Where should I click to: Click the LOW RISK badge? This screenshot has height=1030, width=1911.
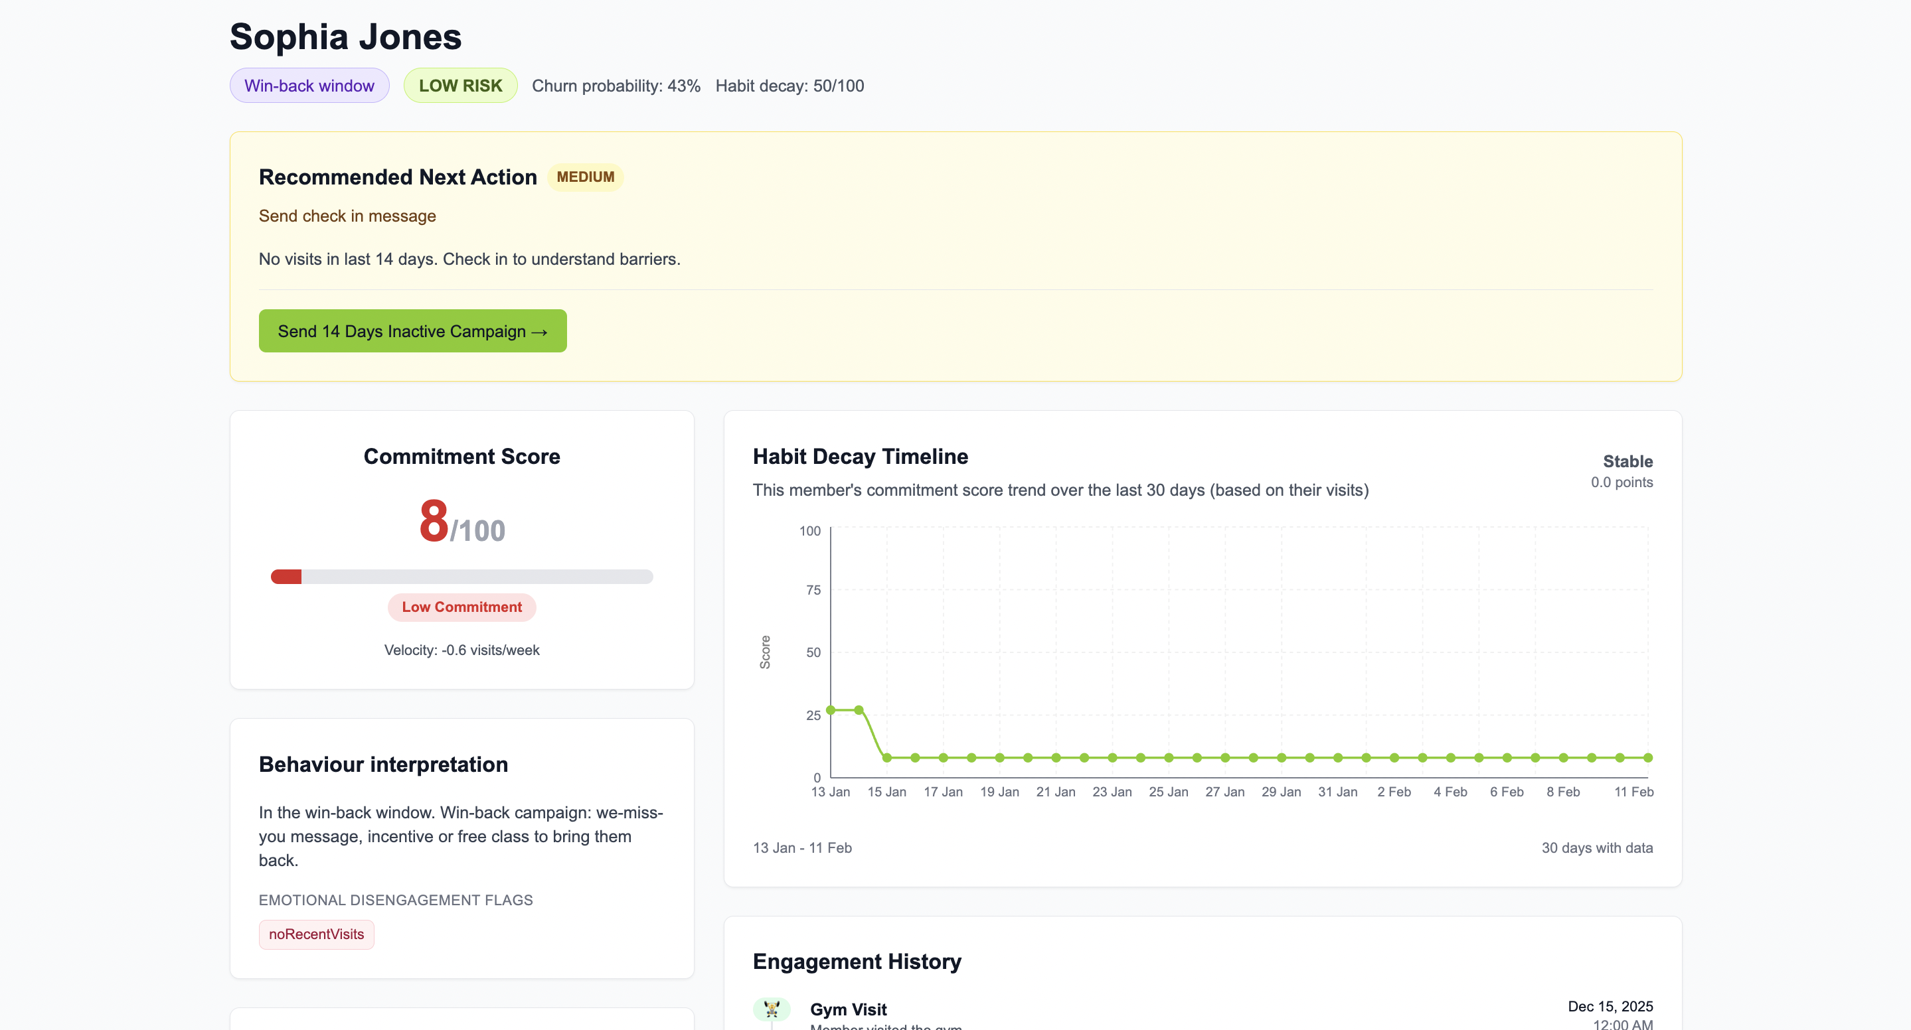[460, 85]
